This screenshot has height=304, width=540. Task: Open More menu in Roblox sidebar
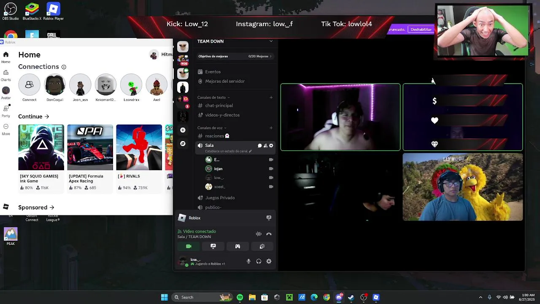coord(6,126)
